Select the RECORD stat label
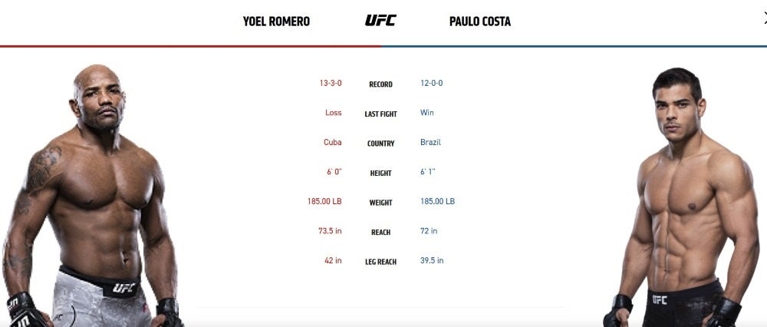Screen dimensions: 767x327 tap(380, 84)
